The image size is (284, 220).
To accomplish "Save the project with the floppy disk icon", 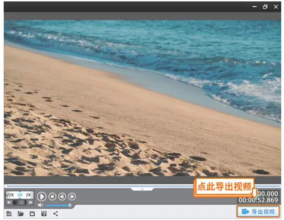I will [x=32, y=213].
